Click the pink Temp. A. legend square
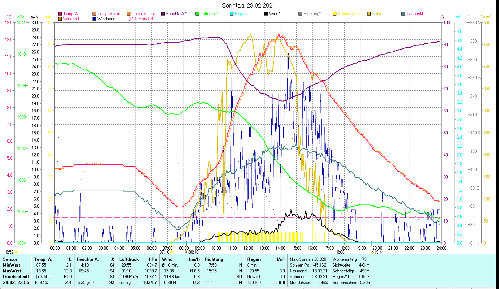Screen dimensions: 499x289 60,14
